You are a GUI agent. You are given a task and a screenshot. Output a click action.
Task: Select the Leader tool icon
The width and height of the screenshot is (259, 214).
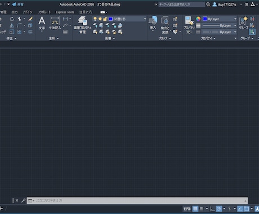pyautogui.click(x=65, y=25)
